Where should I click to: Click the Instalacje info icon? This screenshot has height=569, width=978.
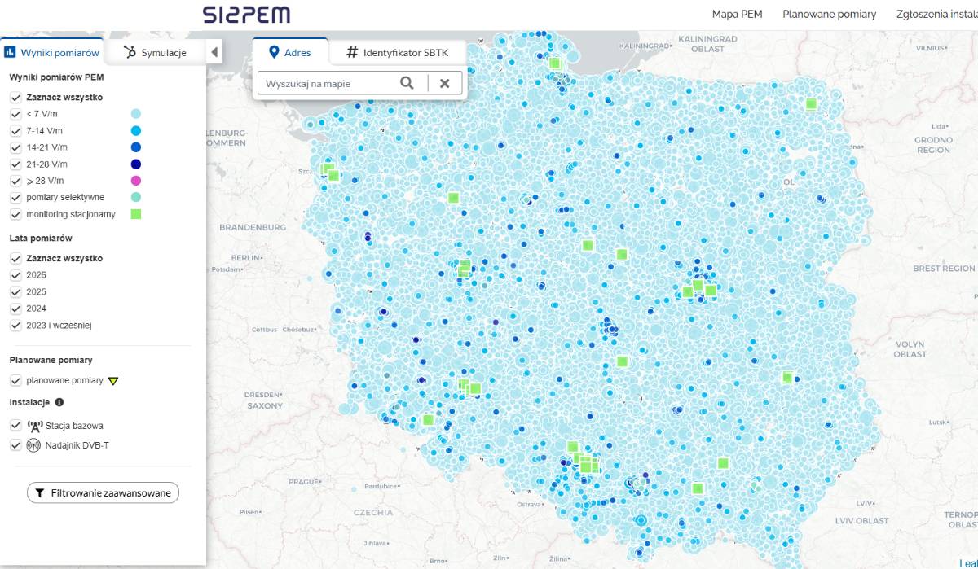pos(59,402)
